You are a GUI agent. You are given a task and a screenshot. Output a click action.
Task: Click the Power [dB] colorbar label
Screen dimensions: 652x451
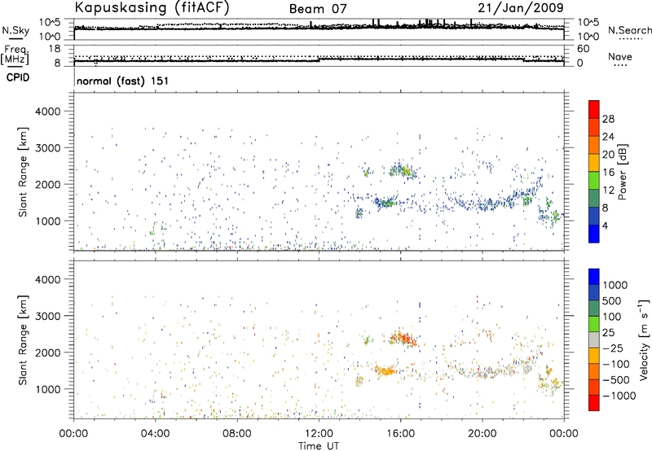coord(622,172)
